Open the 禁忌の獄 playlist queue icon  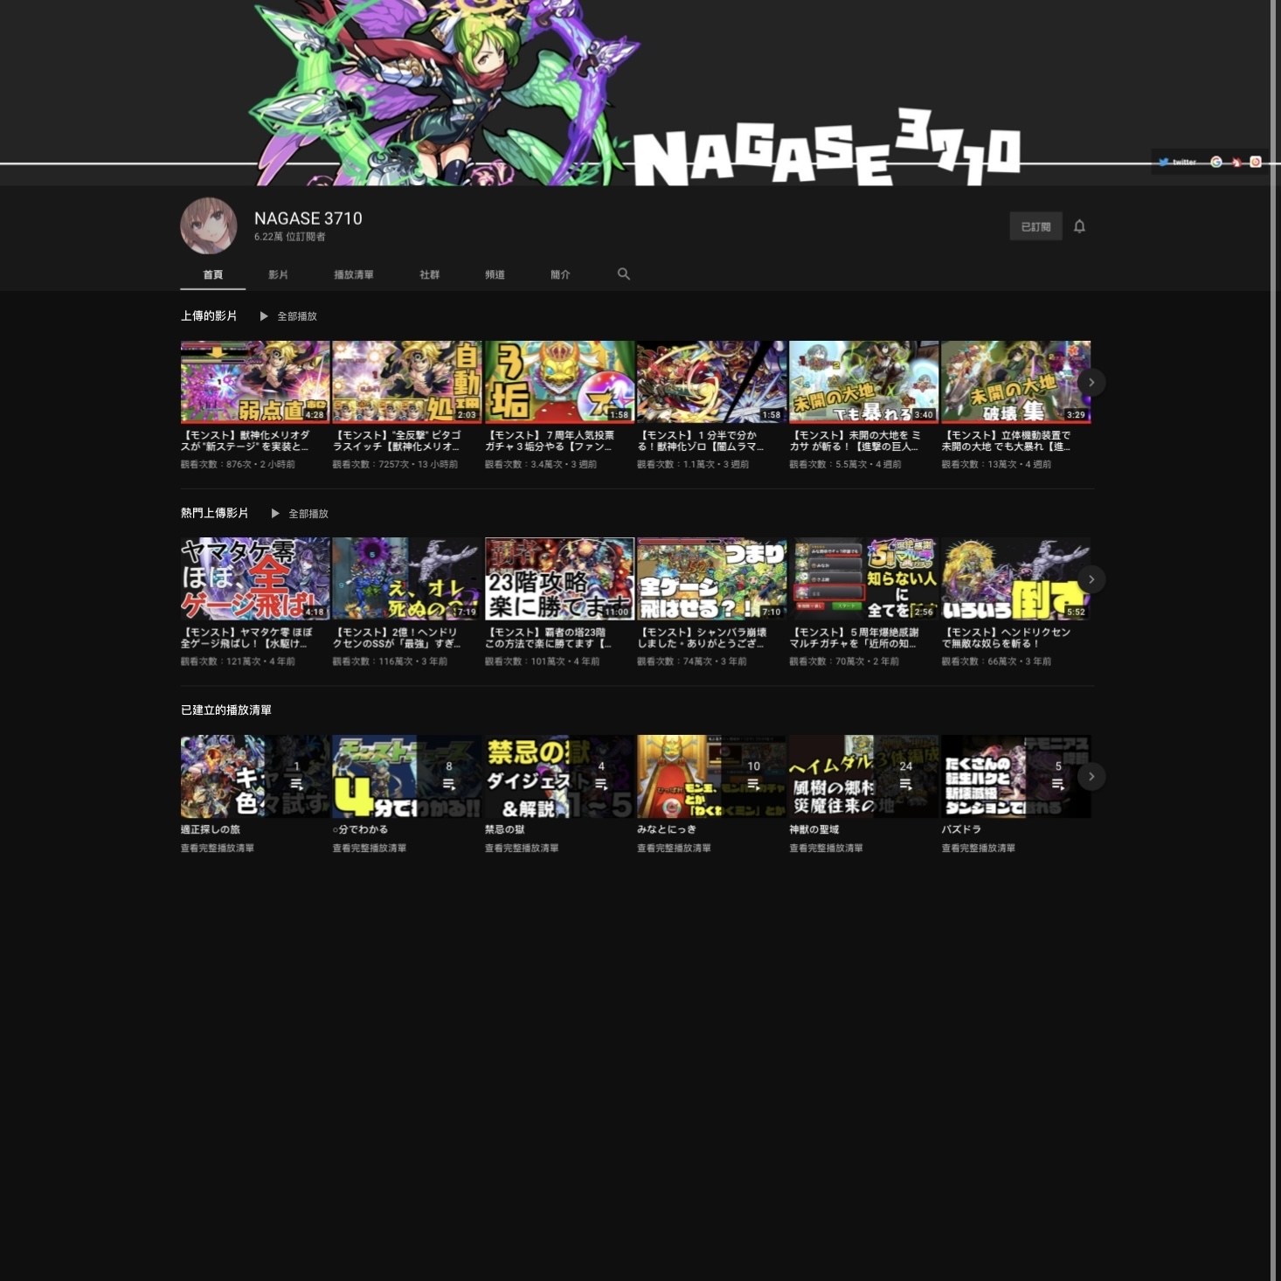tap(601, 784)
